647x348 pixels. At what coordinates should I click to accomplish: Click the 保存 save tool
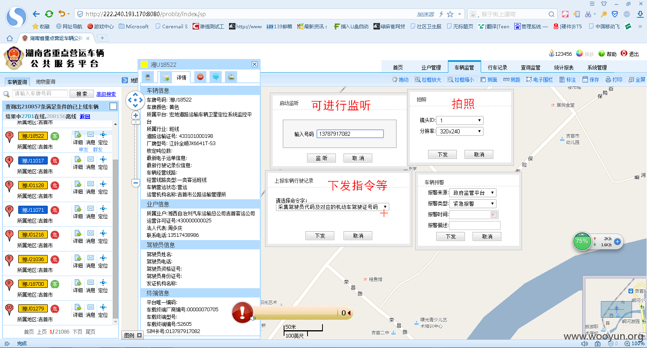[x=591, y=80]
